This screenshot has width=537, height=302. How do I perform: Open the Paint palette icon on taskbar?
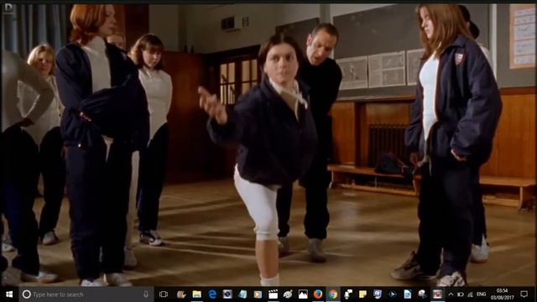(288, 294)
